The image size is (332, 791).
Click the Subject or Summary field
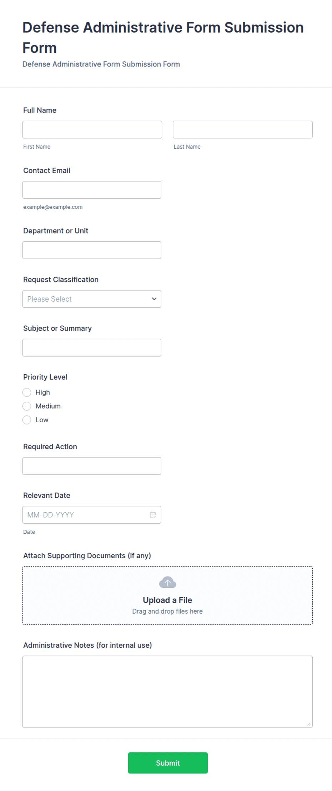point(92,347)
